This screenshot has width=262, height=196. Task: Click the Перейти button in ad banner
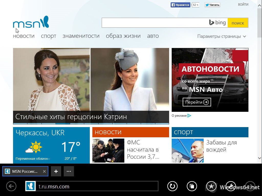click(x=197, y=102)
